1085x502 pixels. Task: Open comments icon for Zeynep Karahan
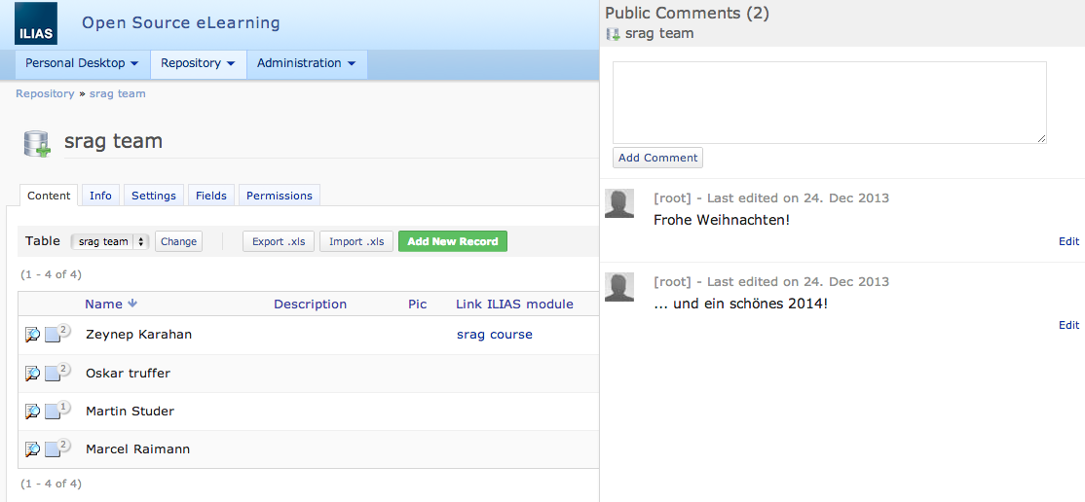[x=55, y=334]
